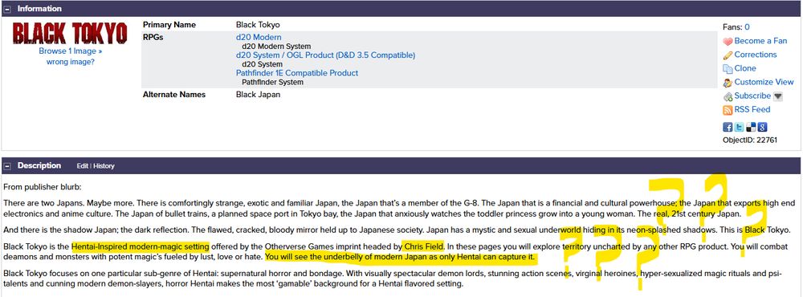Viewport: 803px width, 297px height.
Task: Click the RPGs label
Action: (153, 38)
